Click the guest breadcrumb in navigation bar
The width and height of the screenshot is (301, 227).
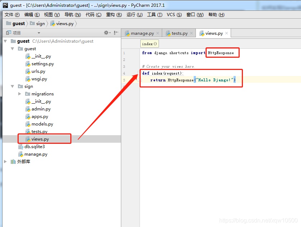[x=15, y=24]
